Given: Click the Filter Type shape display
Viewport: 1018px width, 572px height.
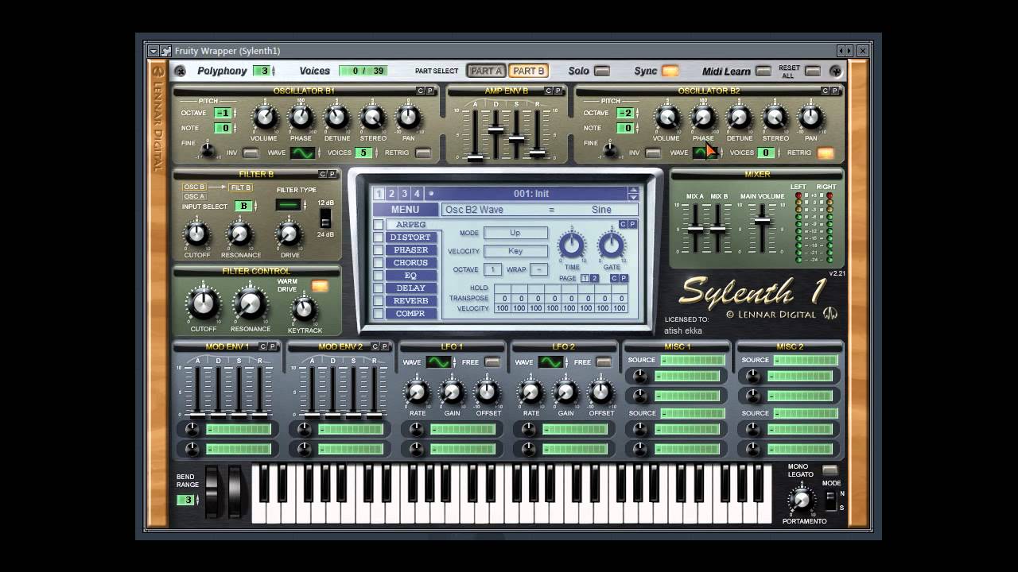Looking at the screenshot, I should click(288, 205).
